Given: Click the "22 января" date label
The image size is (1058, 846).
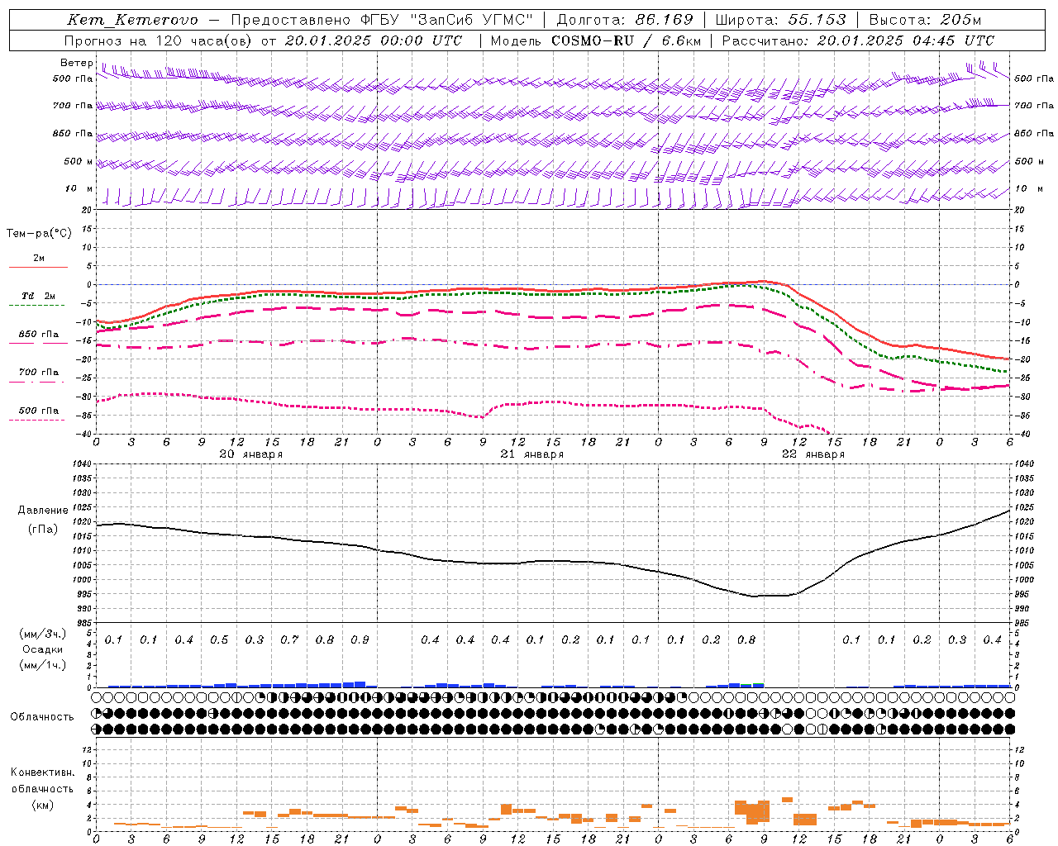Looking at the screenshot, I should 813,454.
